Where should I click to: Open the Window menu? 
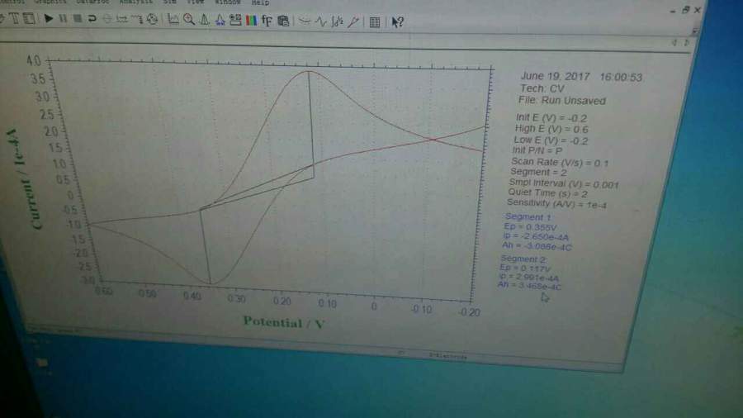[228, 2]
